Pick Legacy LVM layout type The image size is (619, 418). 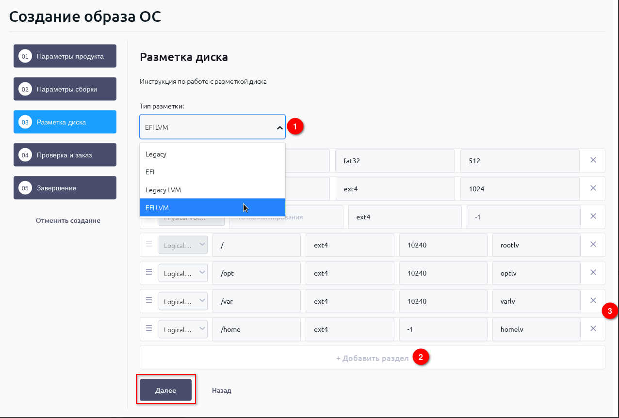tap(212, 190)
